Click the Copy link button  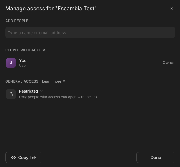coord(24,157)
